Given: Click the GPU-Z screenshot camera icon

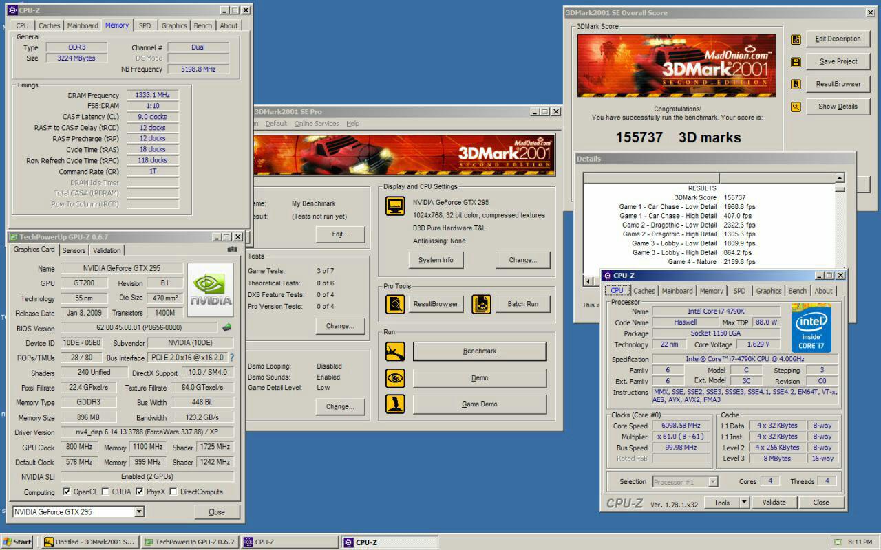Looking at the screenshot, I should point(233,249).
